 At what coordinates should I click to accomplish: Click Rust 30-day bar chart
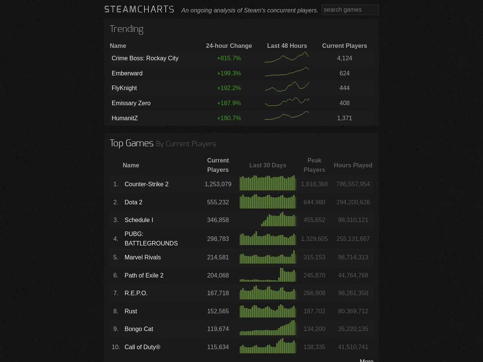(x=268, y=311)
